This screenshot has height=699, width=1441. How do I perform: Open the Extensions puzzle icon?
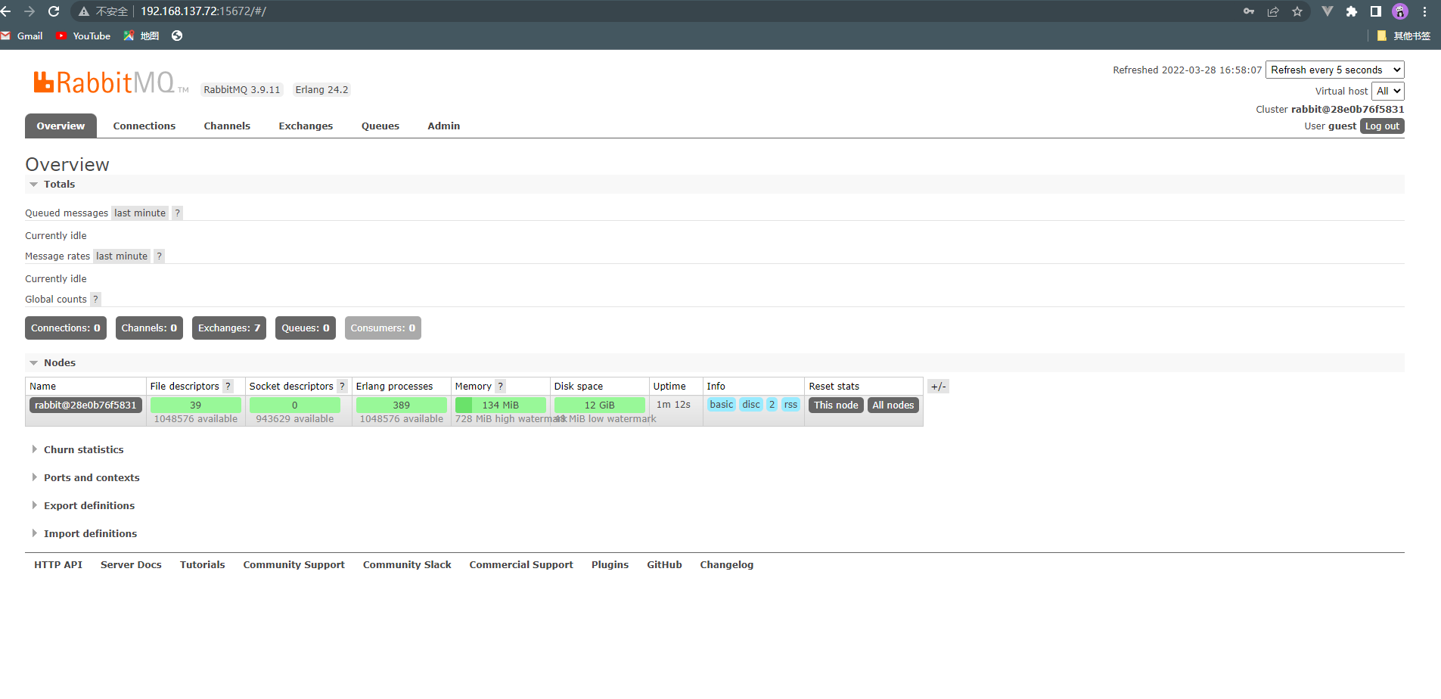[1352, 11]
